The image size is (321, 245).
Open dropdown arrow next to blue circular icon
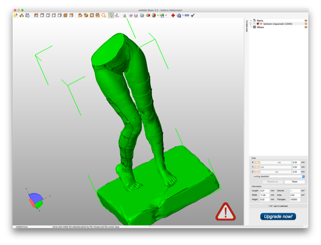pos(183,16)
